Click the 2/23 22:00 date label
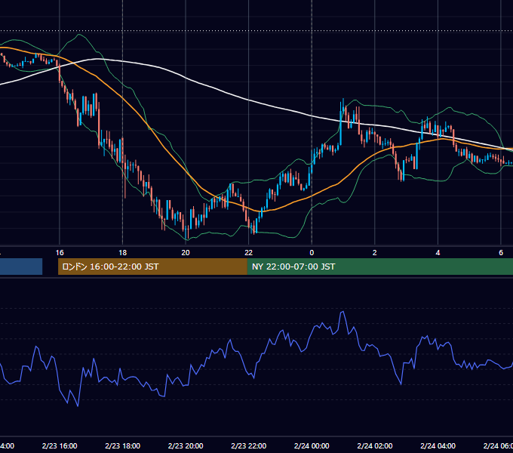This screenshot has height=453, width=513. click(249, 445)
